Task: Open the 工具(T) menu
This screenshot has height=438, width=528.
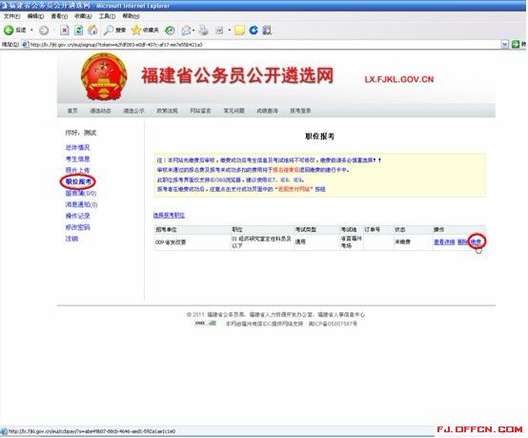Action: (x=107, y=16)
